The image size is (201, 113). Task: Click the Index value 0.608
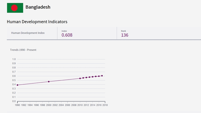coord(67,35)
